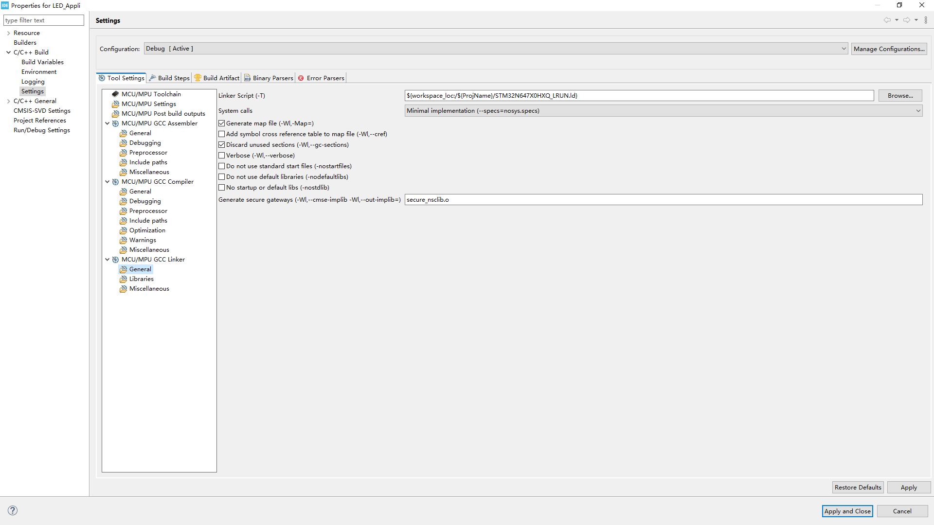The height and width of the screenshot is (525, 934).
Task: Collapse the C/C++ Build node
Action: 8,52
